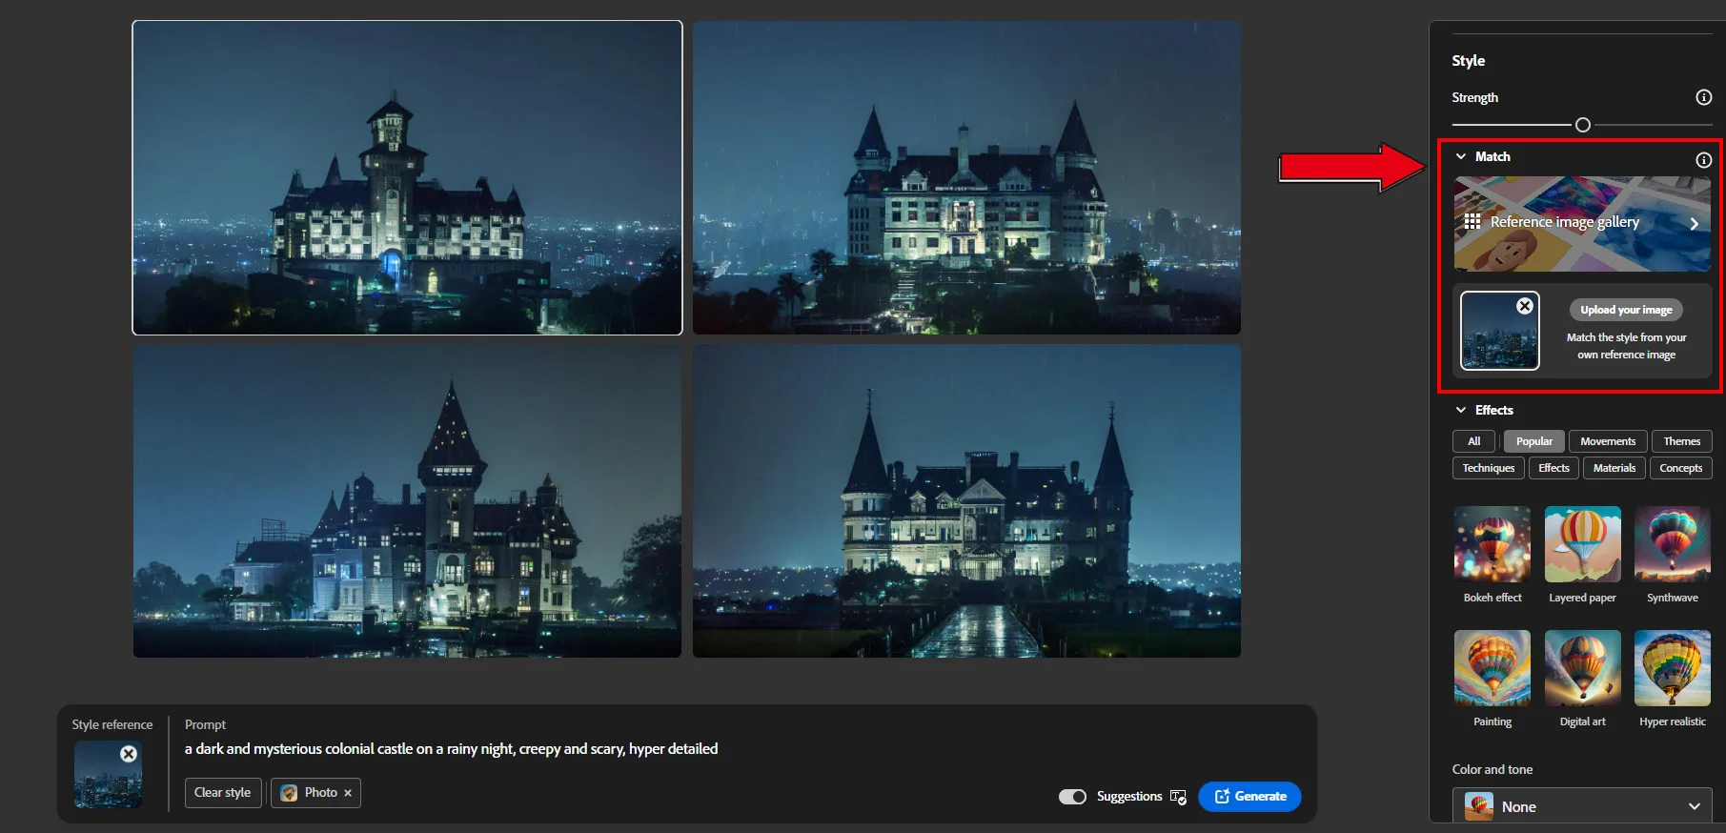The width and height of the screenshot is (1726, 833).
Task: Toggle the Suggestions switch
Action: (1072, 797)
